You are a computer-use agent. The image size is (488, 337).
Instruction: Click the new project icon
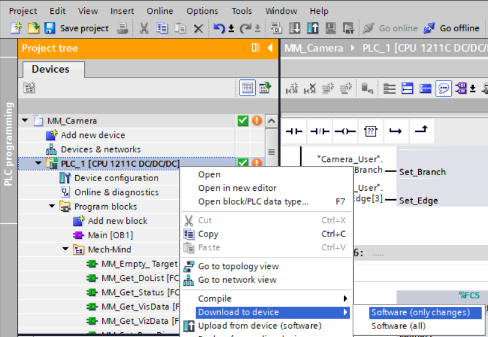[x=16, y=28]
